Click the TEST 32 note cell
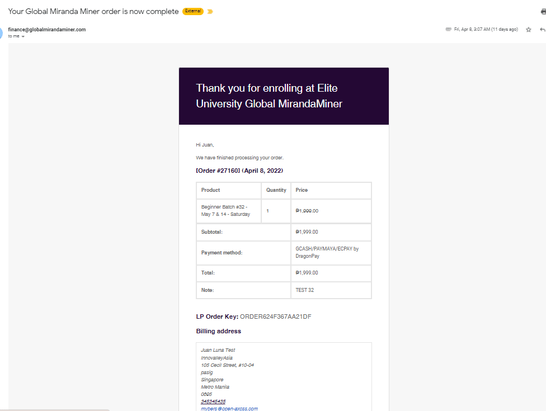This screenshot has width=546, height=411. 330,290
